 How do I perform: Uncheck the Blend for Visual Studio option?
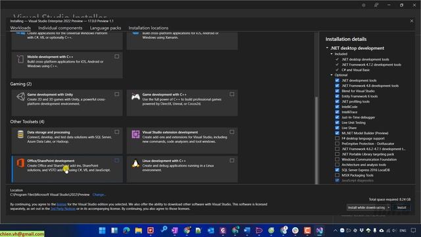pos(337,91)
